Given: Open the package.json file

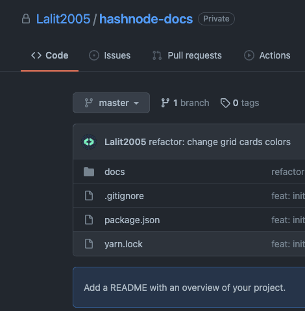Looking at the screenshot, I should [x=132, y=220].
